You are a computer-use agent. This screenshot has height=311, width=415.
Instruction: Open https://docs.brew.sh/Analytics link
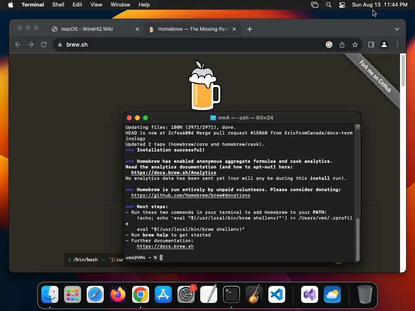click(x=173, y=173)
